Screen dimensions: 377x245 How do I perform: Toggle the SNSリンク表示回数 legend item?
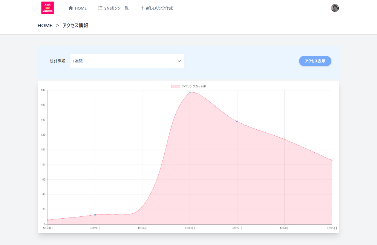pos(188,86)
